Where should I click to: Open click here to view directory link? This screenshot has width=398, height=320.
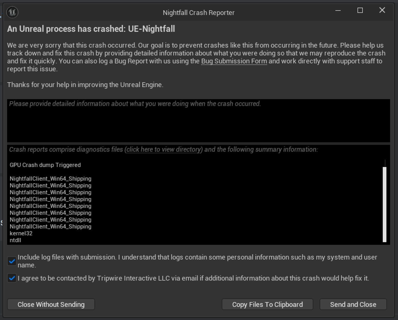[x=164, y=150]
